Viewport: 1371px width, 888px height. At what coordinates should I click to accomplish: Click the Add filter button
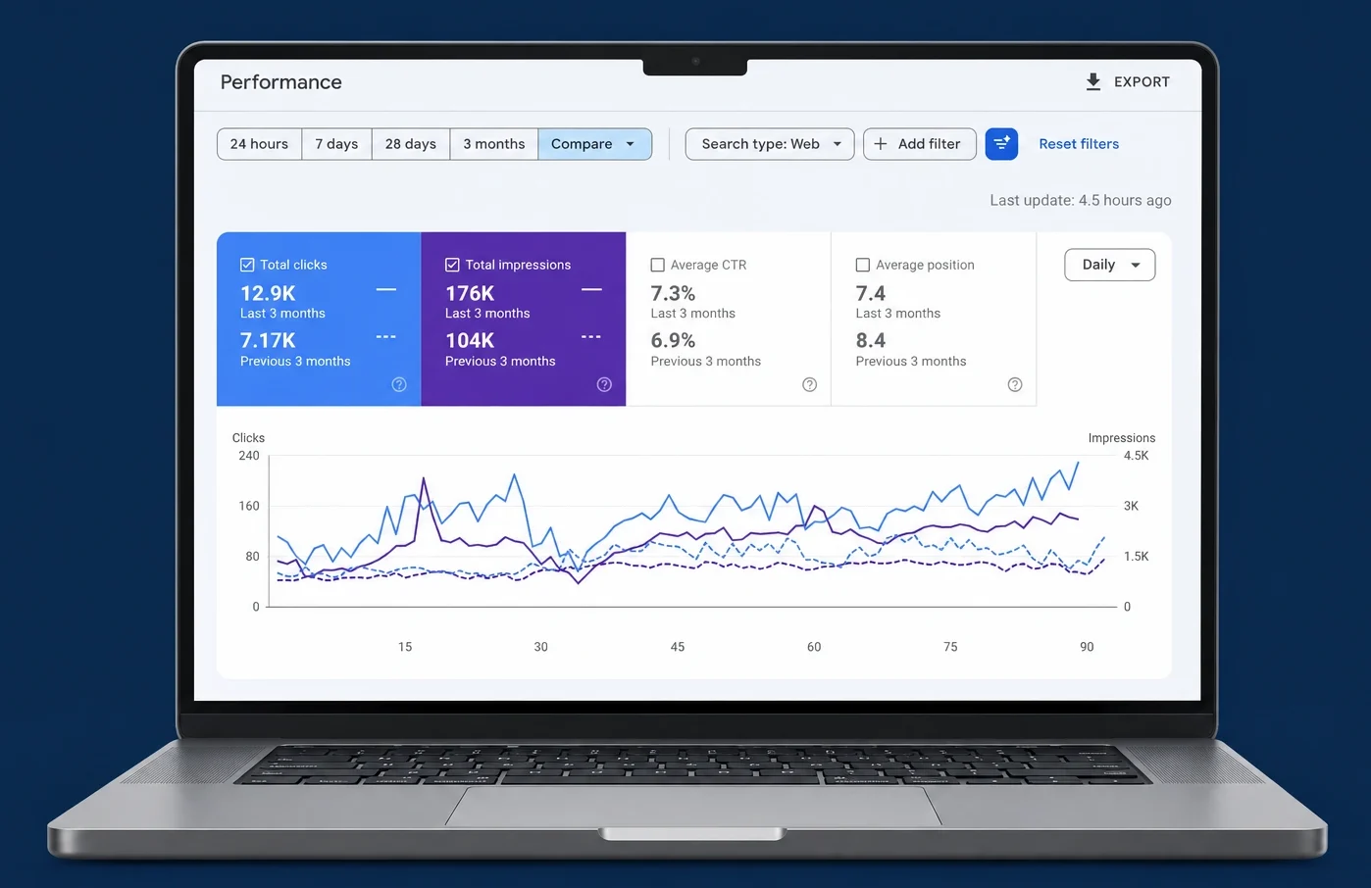coord(920,144)
